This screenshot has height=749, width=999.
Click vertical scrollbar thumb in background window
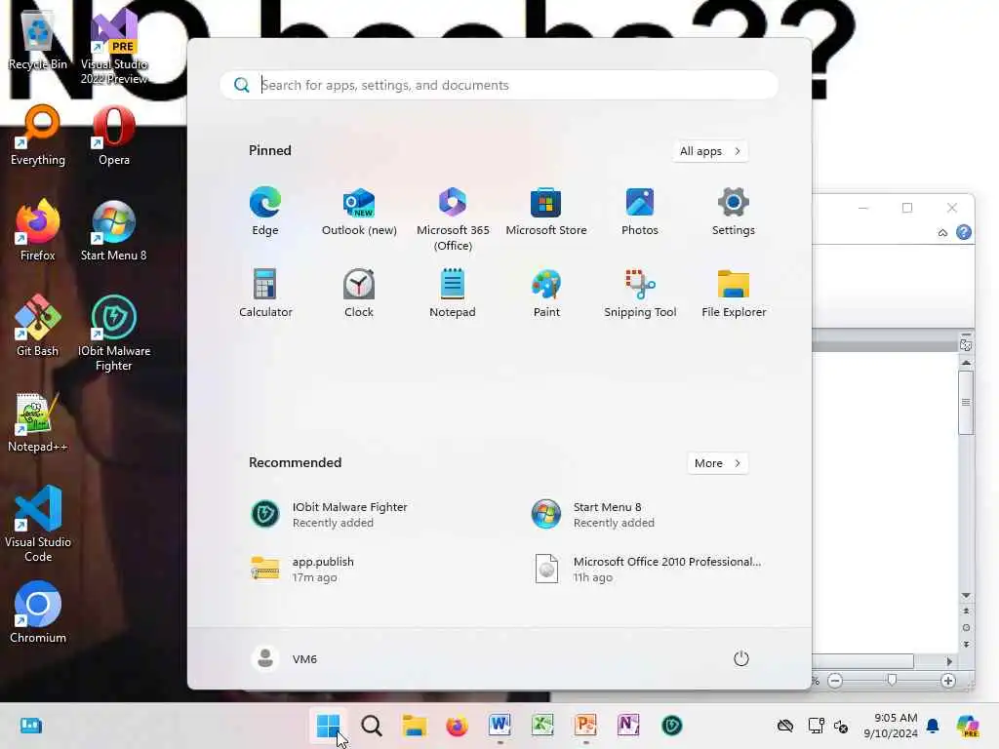(x=966, y=403)
